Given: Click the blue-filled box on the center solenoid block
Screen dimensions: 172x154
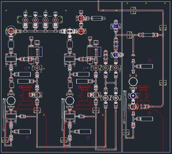Looking at the screenshot, I should coord(100,51).
